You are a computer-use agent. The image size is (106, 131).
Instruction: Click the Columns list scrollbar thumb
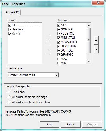[89, 40]
